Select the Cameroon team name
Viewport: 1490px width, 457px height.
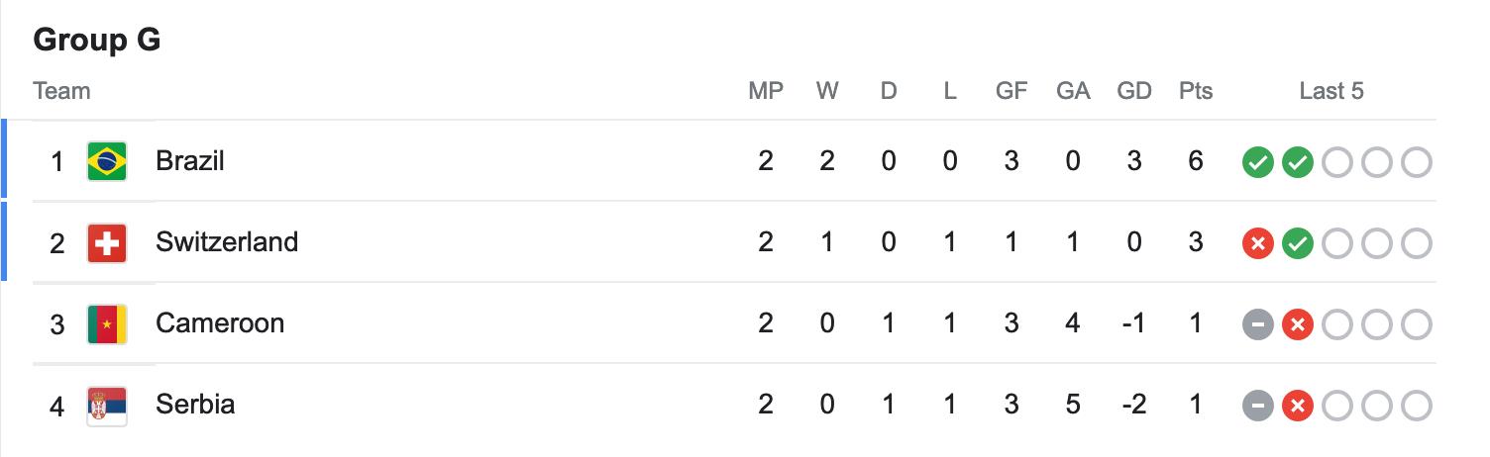coord(220,323)
